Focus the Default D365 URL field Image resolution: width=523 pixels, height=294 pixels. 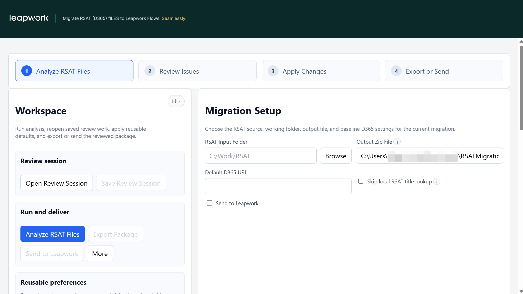click(278, 186)
